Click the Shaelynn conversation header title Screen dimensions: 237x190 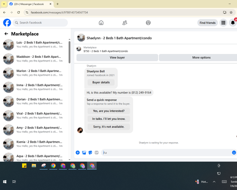(x=119, y=38)
